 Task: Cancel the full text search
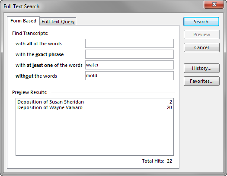[x=201, y=47]
